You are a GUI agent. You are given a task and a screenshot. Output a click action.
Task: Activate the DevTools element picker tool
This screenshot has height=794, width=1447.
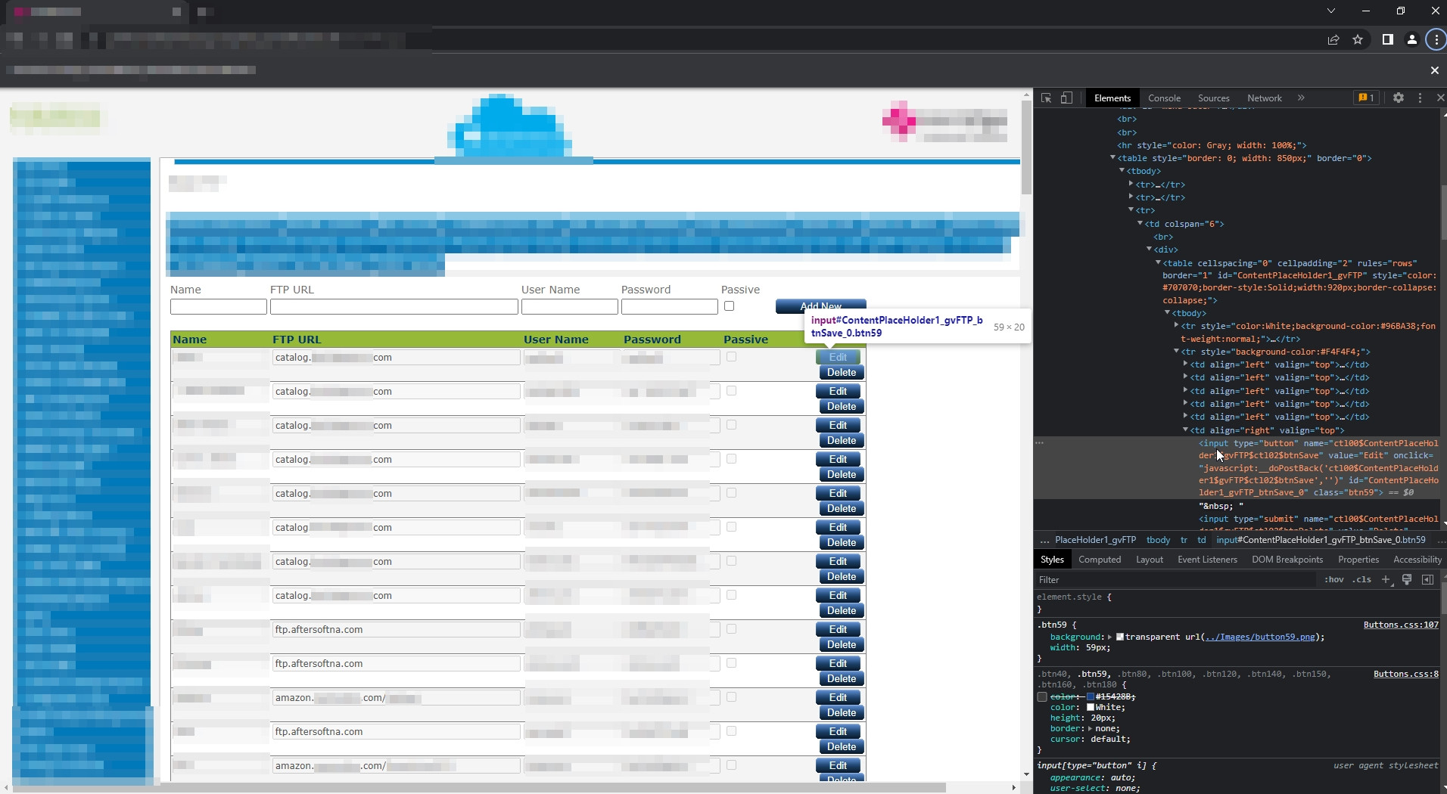(x=1047, y=98)
